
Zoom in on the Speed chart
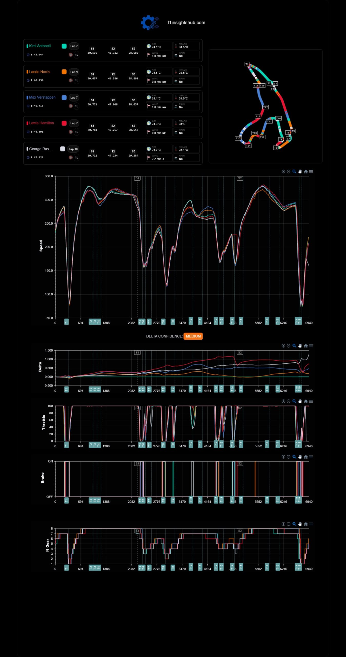283,171
